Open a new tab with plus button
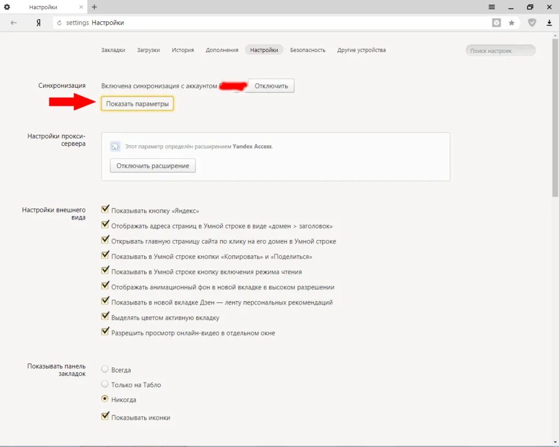 point(94,7)
